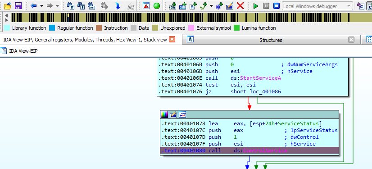The width and height of the screenshot is (372, 169).
Task: Open the forward navigation history dropdown
Action: click(57, 6)
